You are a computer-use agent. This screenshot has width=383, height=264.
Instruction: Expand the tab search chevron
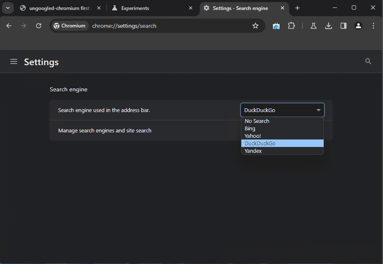[7, 8]
